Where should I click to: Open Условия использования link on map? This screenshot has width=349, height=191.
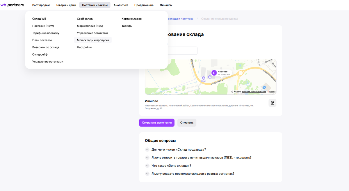[x=254, y=92]
